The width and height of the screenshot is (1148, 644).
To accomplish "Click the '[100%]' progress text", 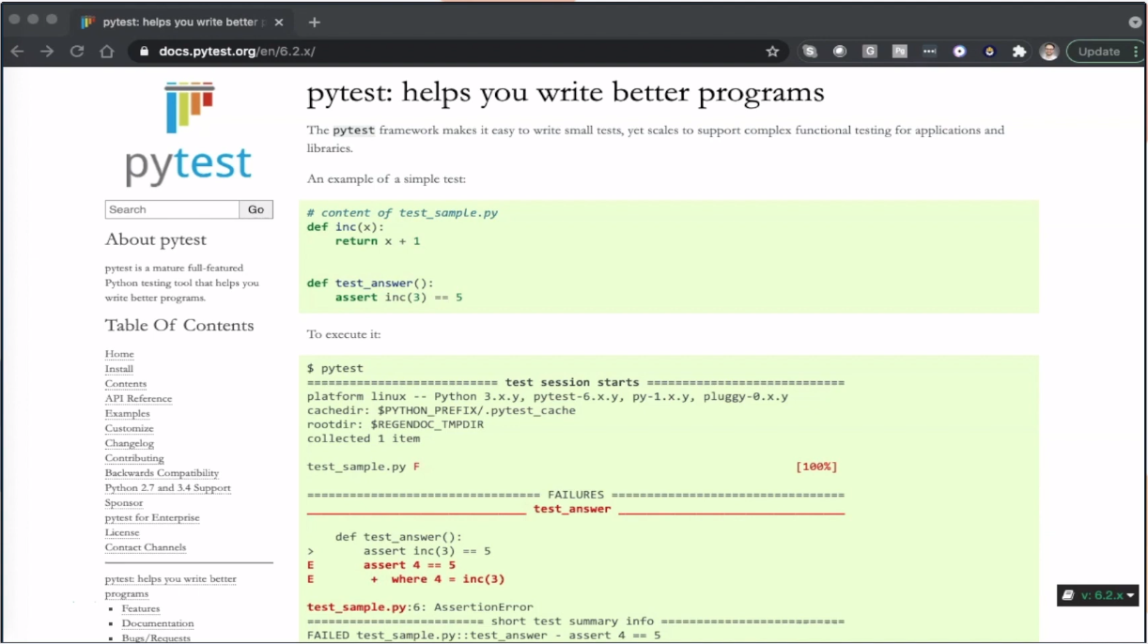I will point(816,467).
